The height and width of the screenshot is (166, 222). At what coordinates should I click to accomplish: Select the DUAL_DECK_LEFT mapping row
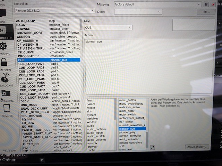51,108
